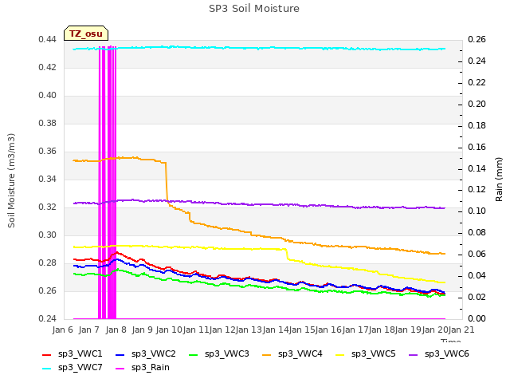
Task: Select the sp3_Rain legend label
Action: point(151,367)
